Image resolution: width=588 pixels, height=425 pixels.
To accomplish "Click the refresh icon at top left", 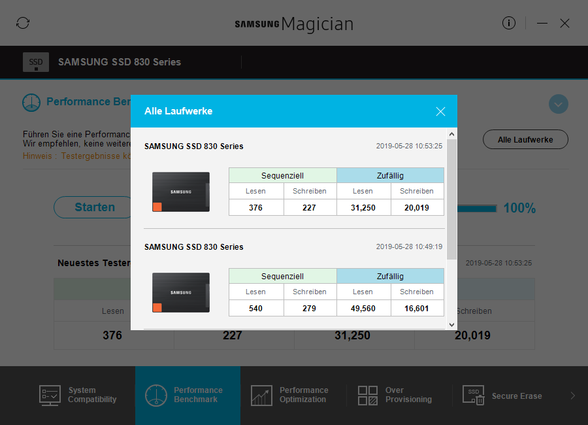I will click(23, 23).
